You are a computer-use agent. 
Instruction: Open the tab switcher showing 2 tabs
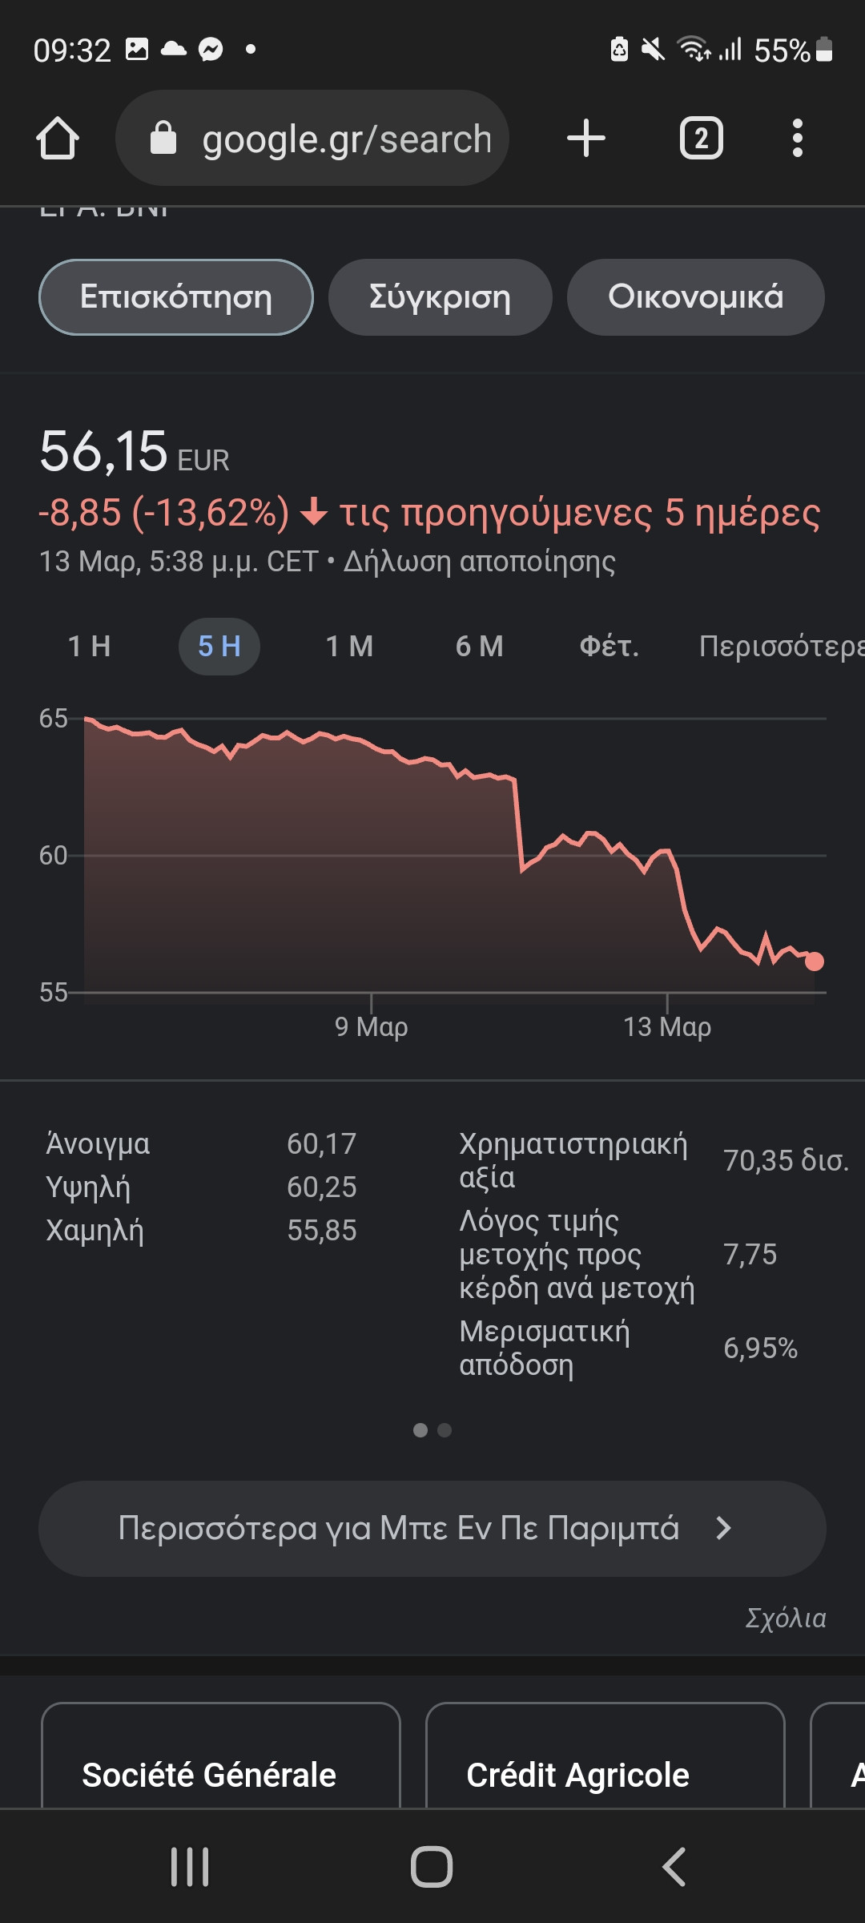point(702,138)
